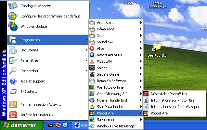
Task: Expand the Accessoires submenu arrow
Action: tap(141, 23)
